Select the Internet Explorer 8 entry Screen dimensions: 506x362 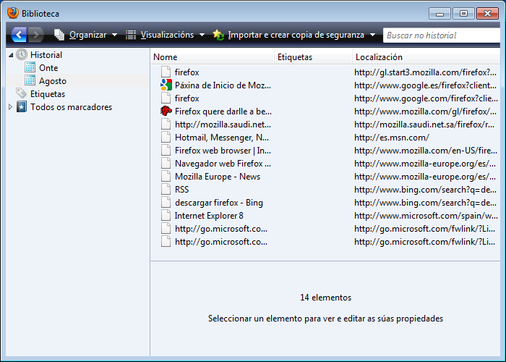209,216
